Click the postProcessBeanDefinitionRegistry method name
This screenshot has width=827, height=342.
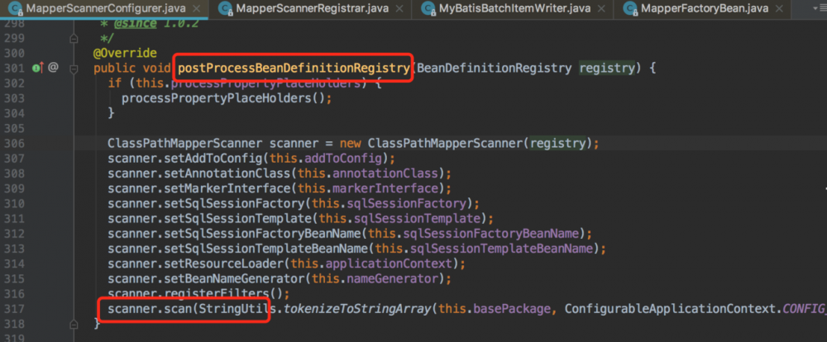(294, 68)
